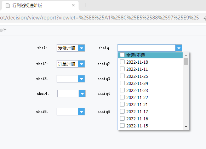Check the 2022-11-16 date option
This screenshot has width=206, height=149.
click(x=122, y=119)
